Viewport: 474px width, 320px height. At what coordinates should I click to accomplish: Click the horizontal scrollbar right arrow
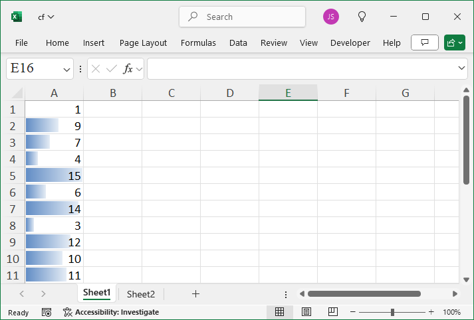455,293
